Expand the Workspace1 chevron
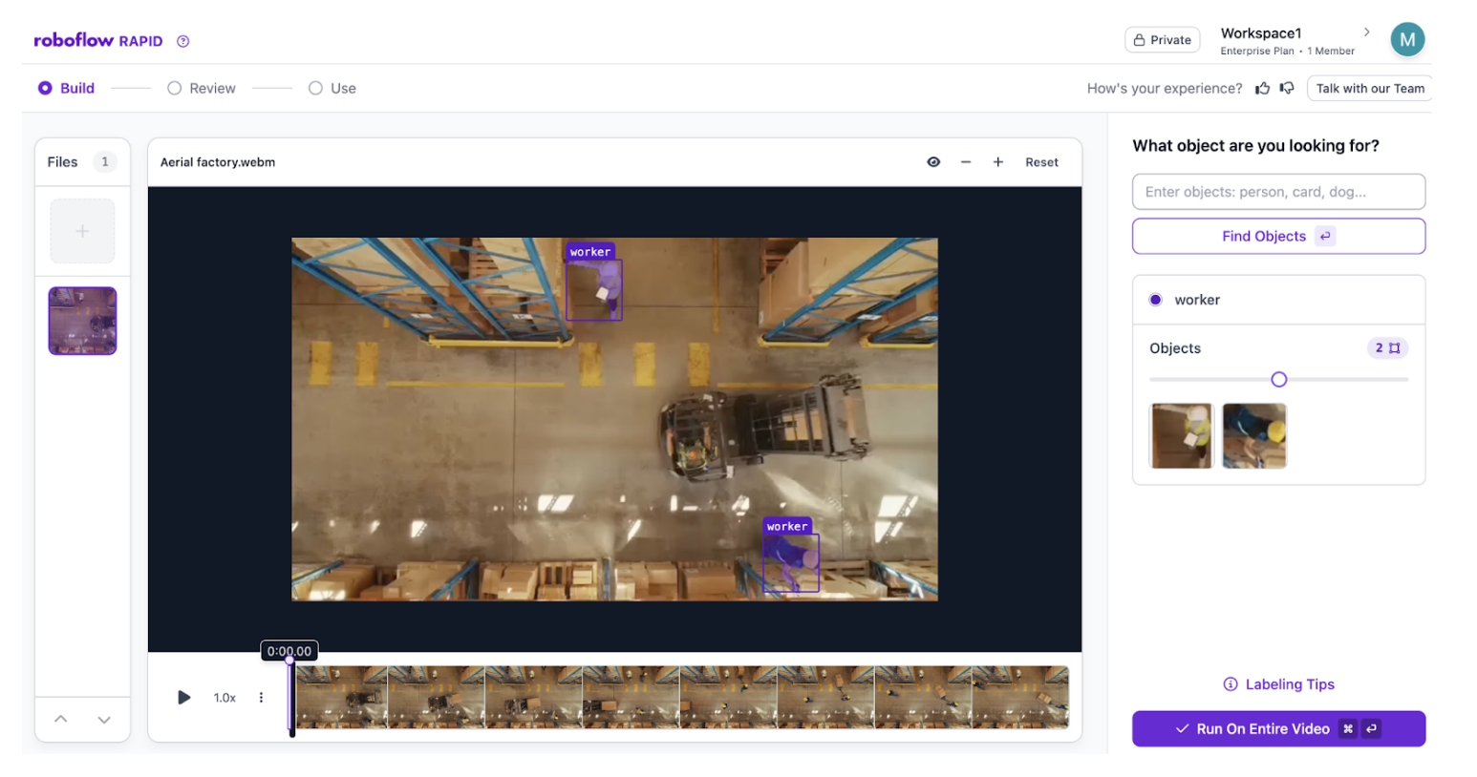The width and height of the screenshot is (1477, 777). coord(1366,32)
